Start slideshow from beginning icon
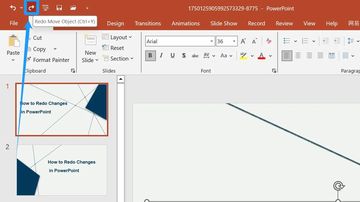360x202 pixels. [46, 8]
